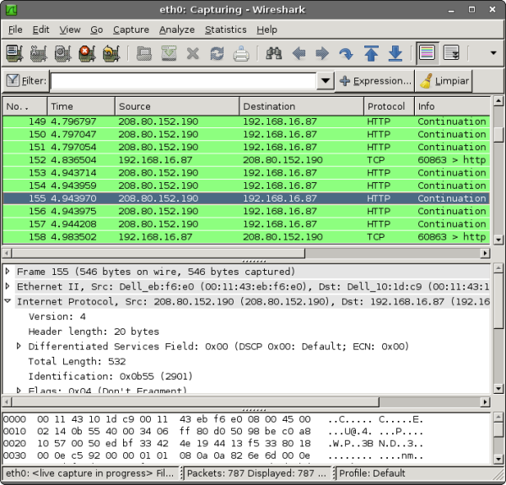
Task: Sort by Destination column header
Action: pos(301,106)
